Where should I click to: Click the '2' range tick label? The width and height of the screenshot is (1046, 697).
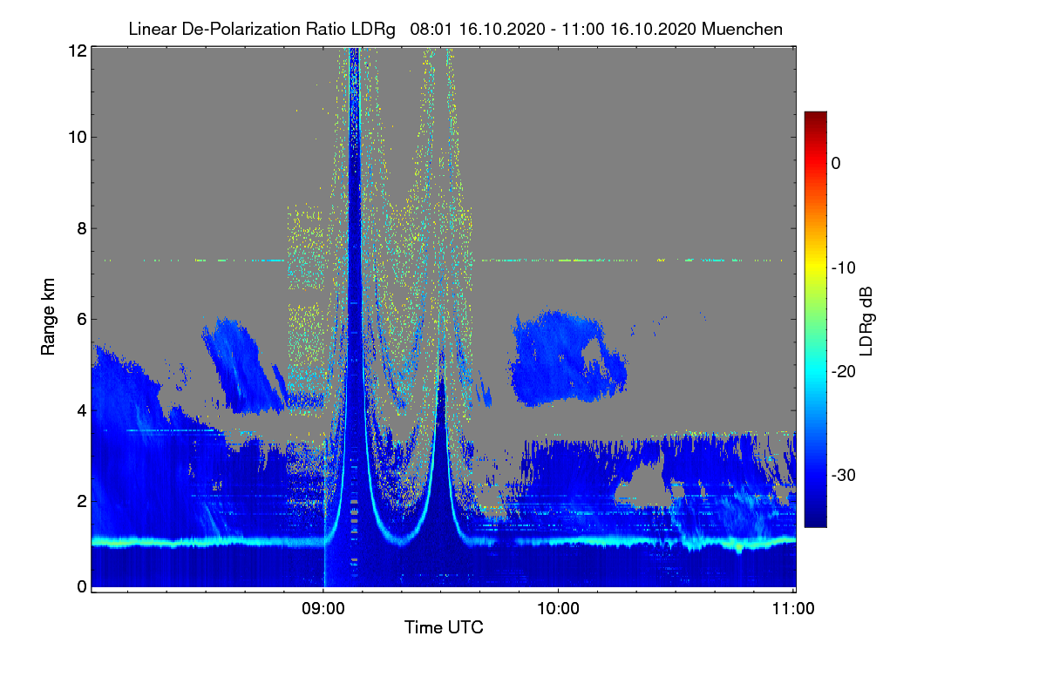click(82, 500)
